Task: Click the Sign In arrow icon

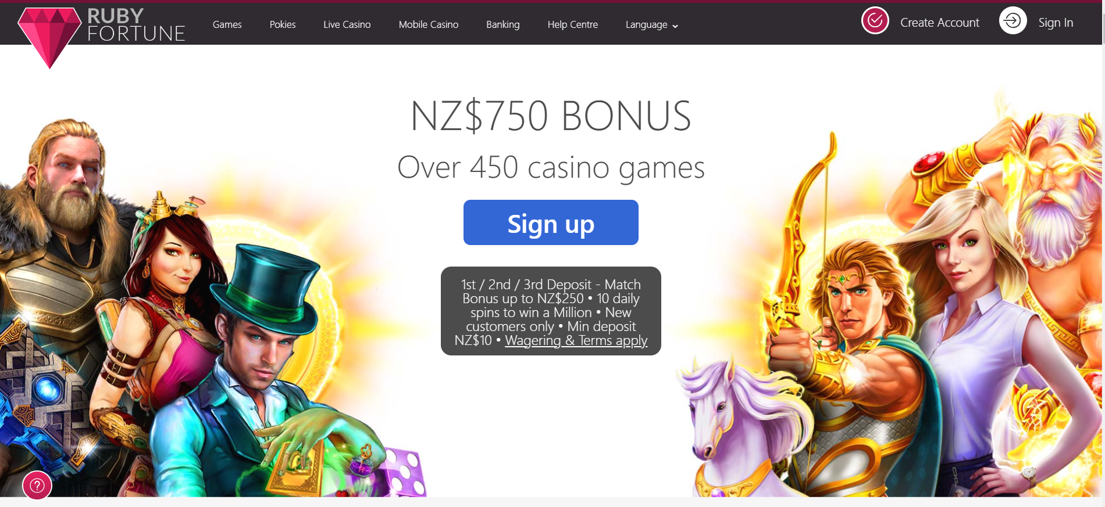Action: [x=1013, y=21]
